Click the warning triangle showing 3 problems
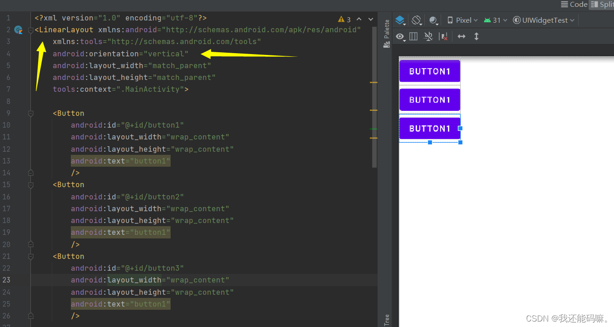The width and height of the screenshot is (614, 327). coord(344,19)
